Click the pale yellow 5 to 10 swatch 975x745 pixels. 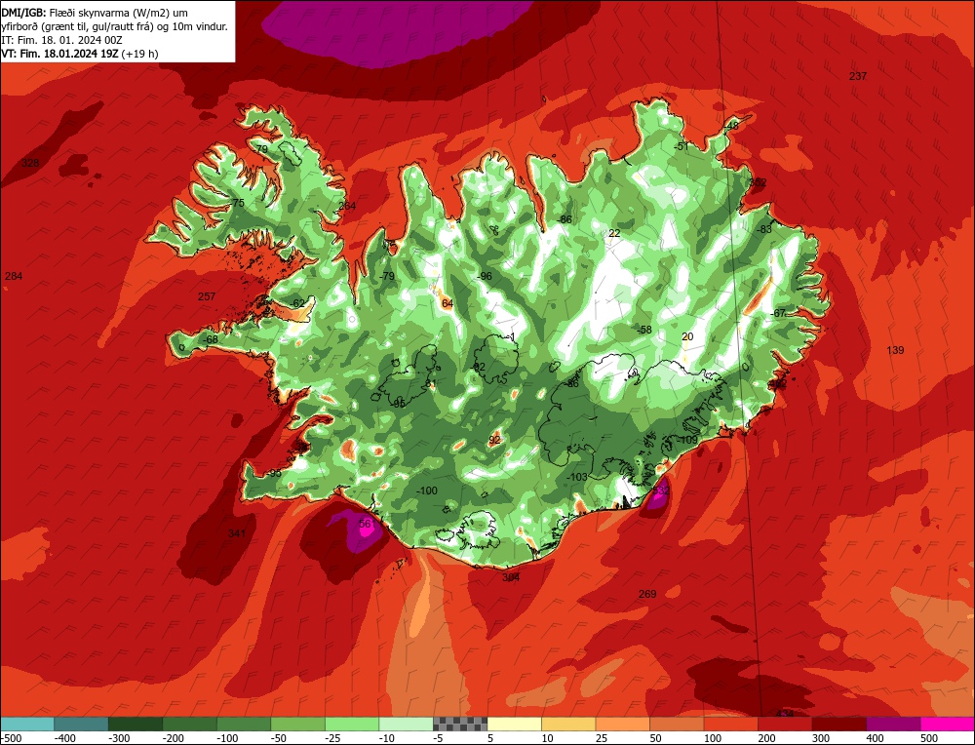click(514, 724)
